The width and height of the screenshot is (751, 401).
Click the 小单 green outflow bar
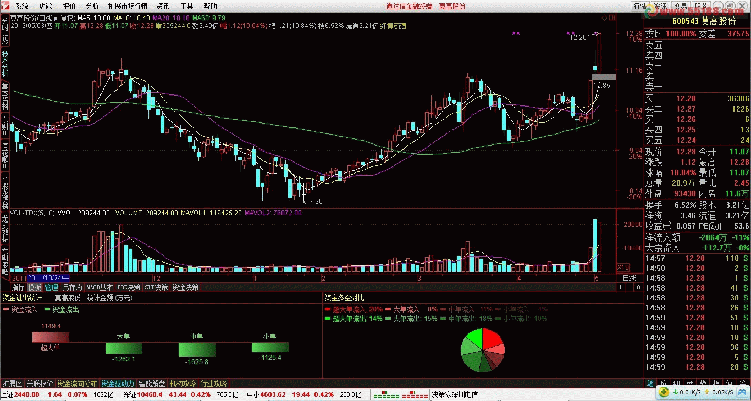(270, 347)
